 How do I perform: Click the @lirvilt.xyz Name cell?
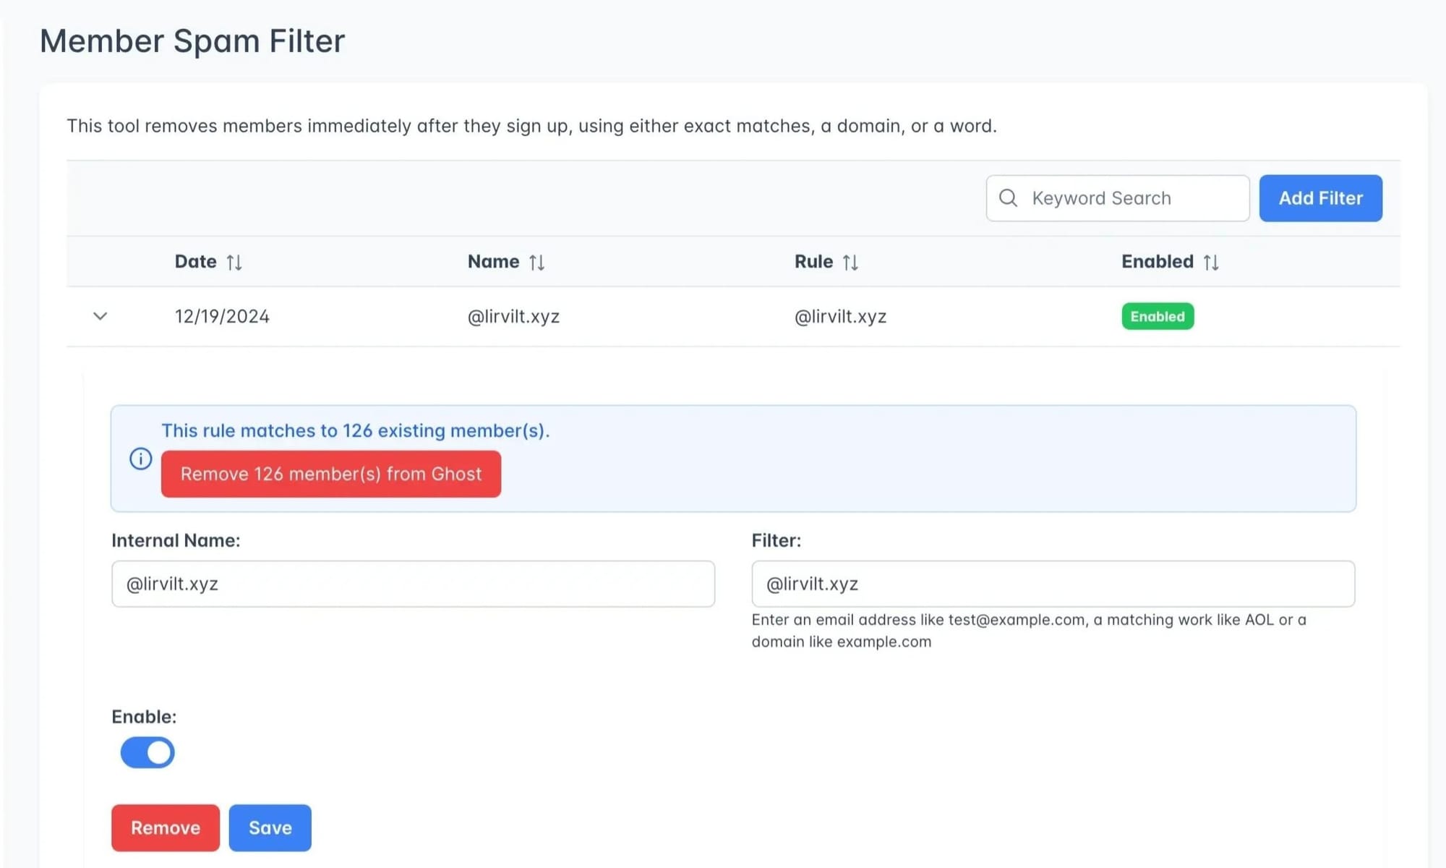point(513,317)
